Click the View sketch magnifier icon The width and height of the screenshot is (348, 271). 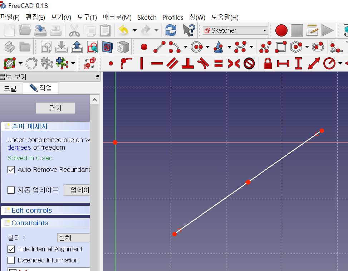92,47
